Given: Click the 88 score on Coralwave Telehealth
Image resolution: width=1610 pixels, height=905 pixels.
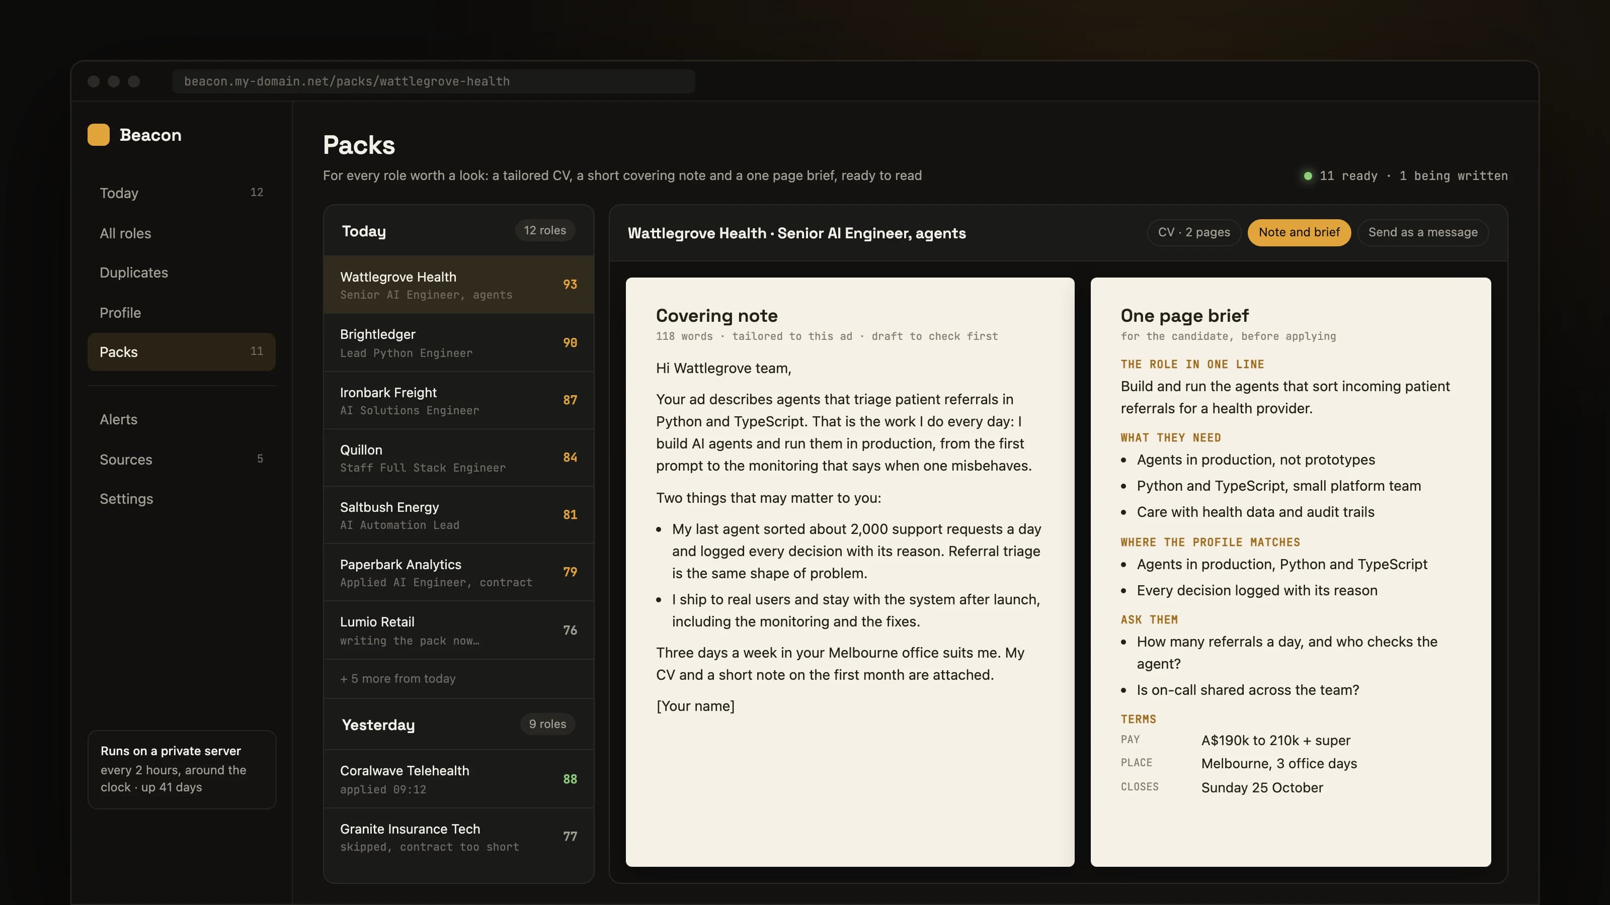Looking at the screenshot, I should click(x=570, y=779).
